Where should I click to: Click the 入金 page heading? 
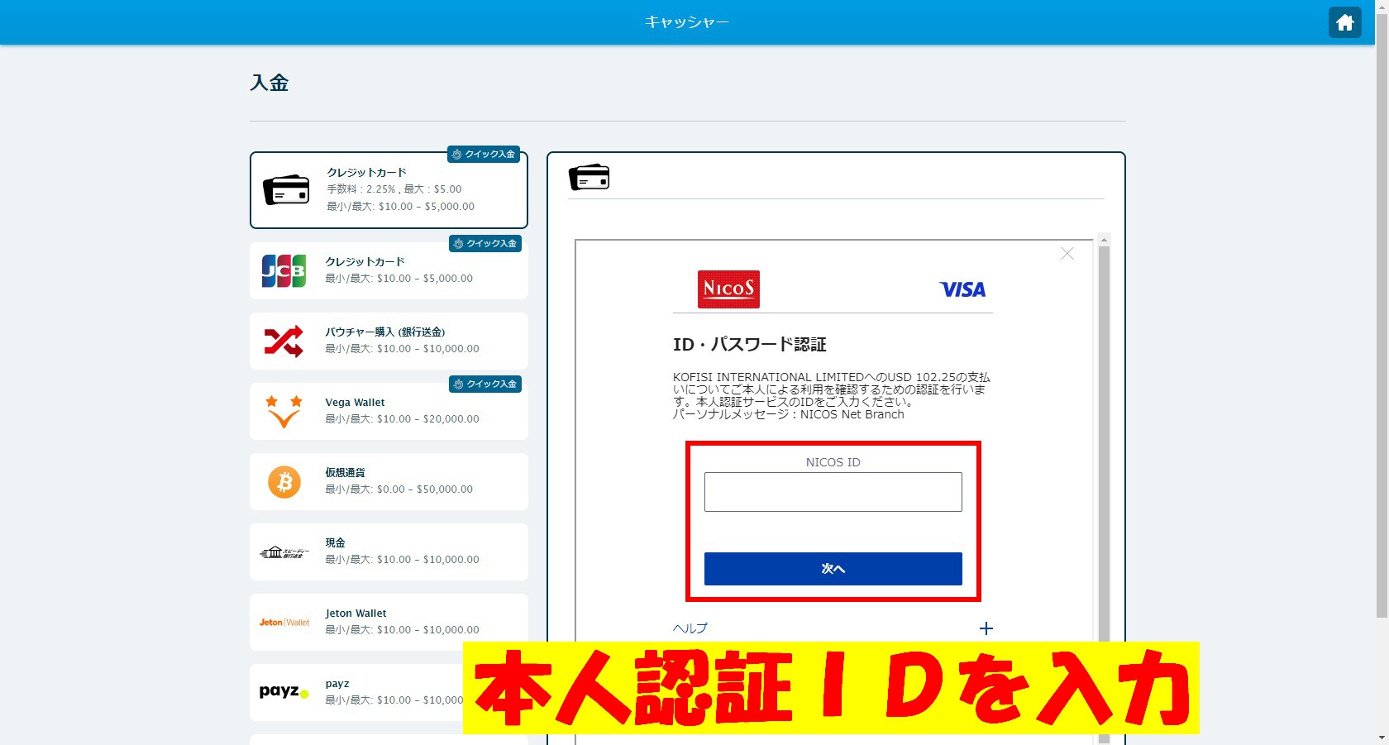click(x=270, y=83)
